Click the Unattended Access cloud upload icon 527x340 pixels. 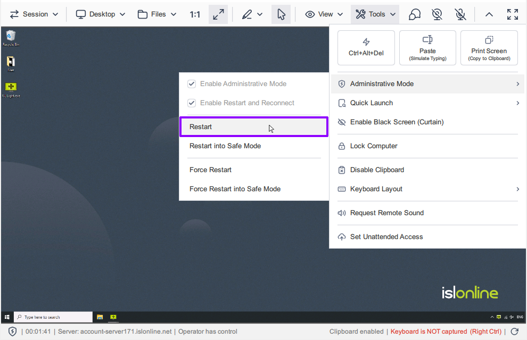tap(341, 237)
